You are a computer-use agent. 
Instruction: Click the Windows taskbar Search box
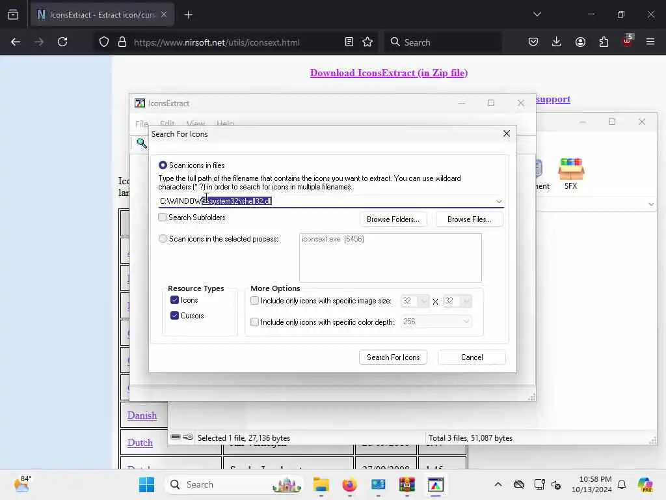tap(235, 484)
